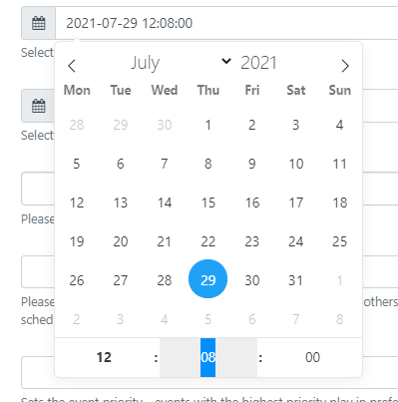
Task: Advance to next month with right arrow
Action: [x=345, y=66]
